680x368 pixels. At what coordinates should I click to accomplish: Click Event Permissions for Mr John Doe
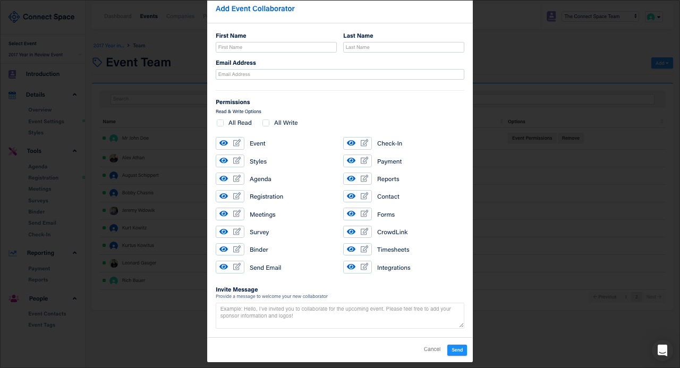(x=532, y=138)
